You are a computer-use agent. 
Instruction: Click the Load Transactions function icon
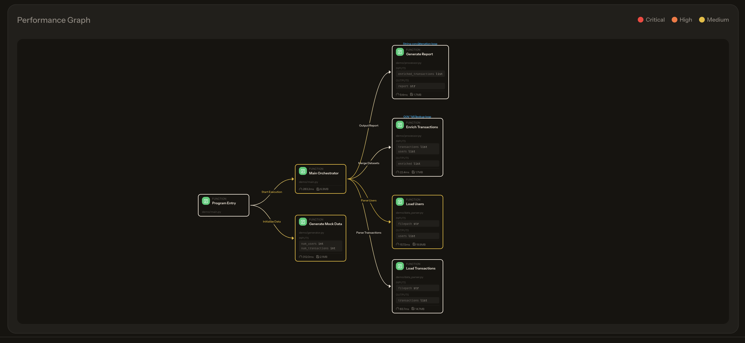point(399,266)
